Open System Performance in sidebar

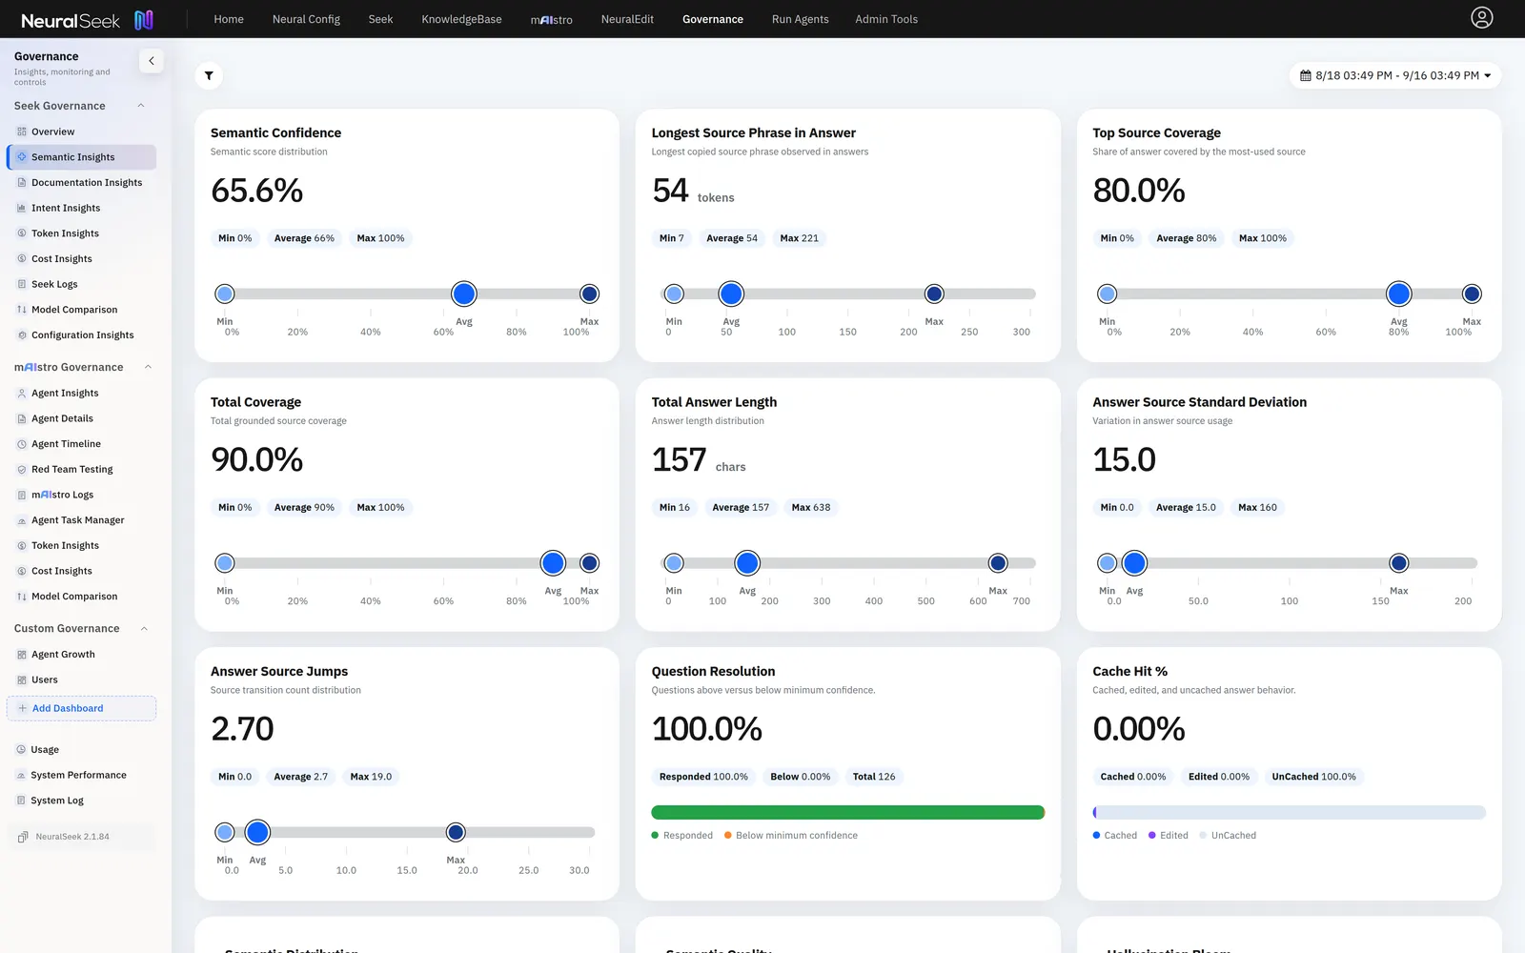point(78,775)
